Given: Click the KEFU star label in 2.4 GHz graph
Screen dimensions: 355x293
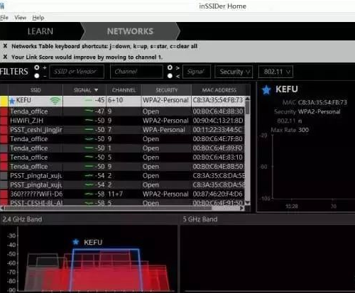Looking at the screenshot, I should [87, 243].
